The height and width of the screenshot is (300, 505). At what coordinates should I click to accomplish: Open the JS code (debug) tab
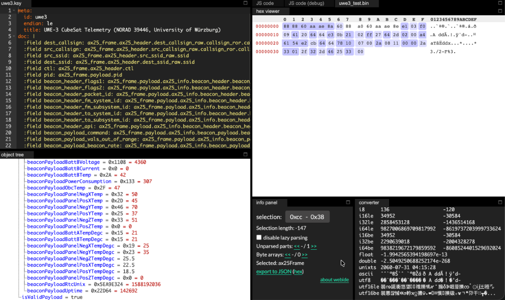point(306,3)
